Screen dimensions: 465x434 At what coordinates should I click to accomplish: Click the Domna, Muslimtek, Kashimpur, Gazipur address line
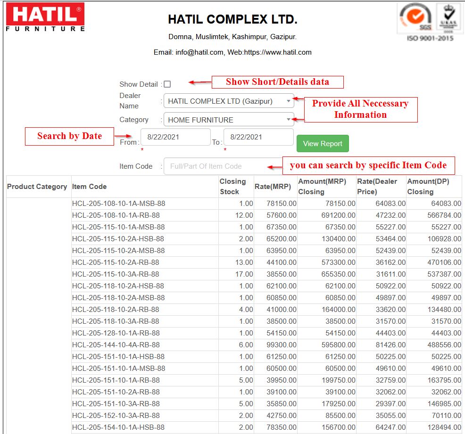click(232, 37)
